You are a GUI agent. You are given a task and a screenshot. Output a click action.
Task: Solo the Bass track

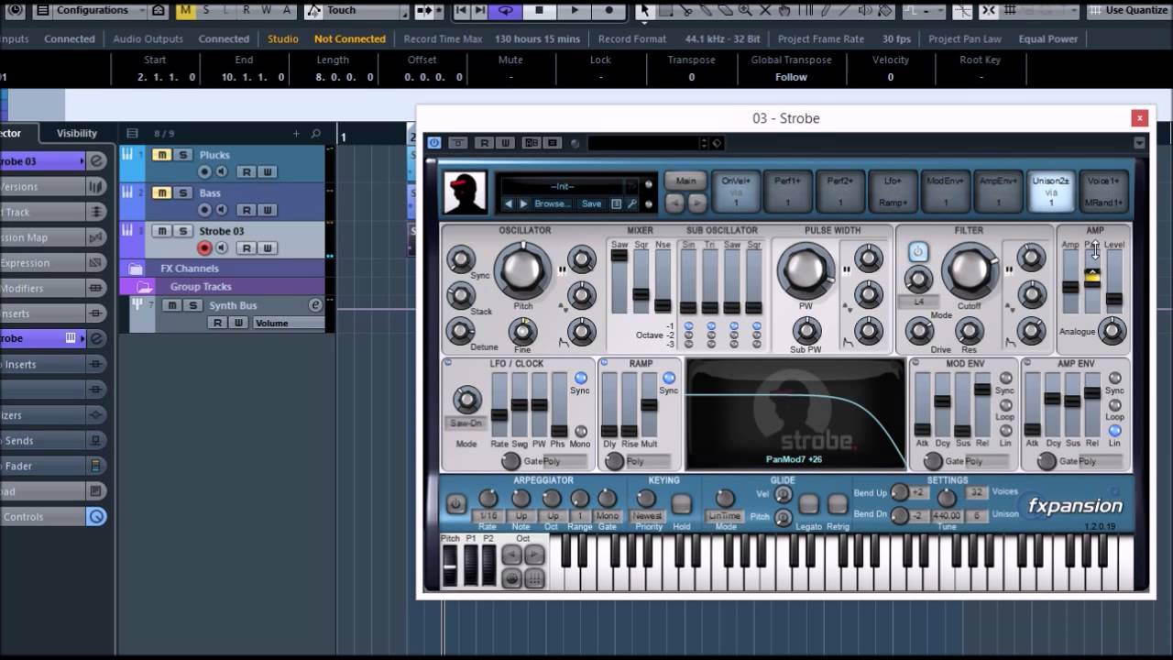(x=182, y=192)
